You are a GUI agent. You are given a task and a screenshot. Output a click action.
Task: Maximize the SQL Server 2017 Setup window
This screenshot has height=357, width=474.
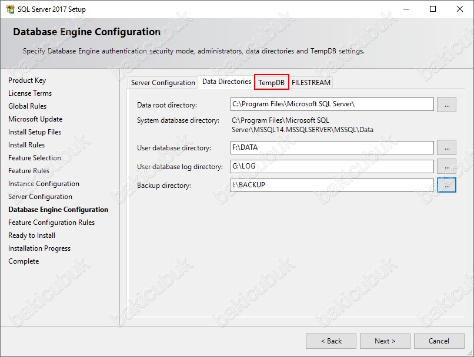coord(433,9)
